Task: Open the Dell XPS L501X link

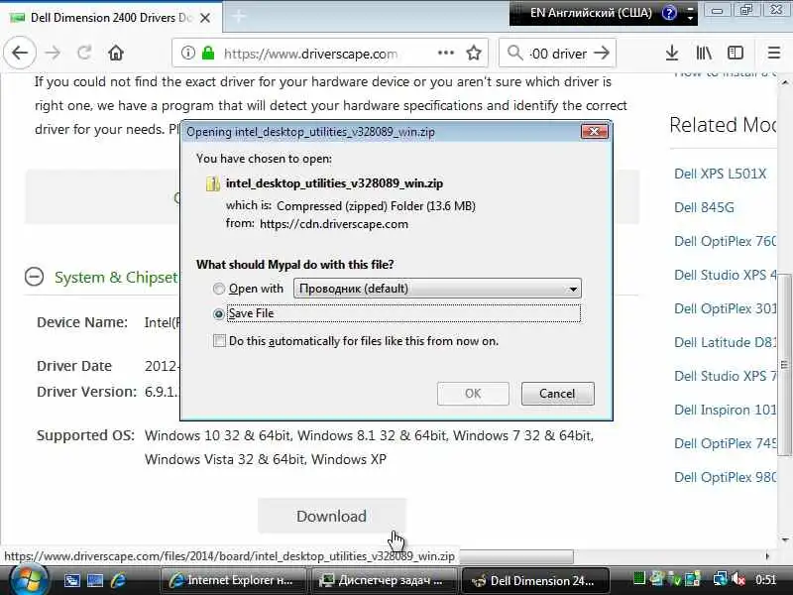Action: point(721,174)
